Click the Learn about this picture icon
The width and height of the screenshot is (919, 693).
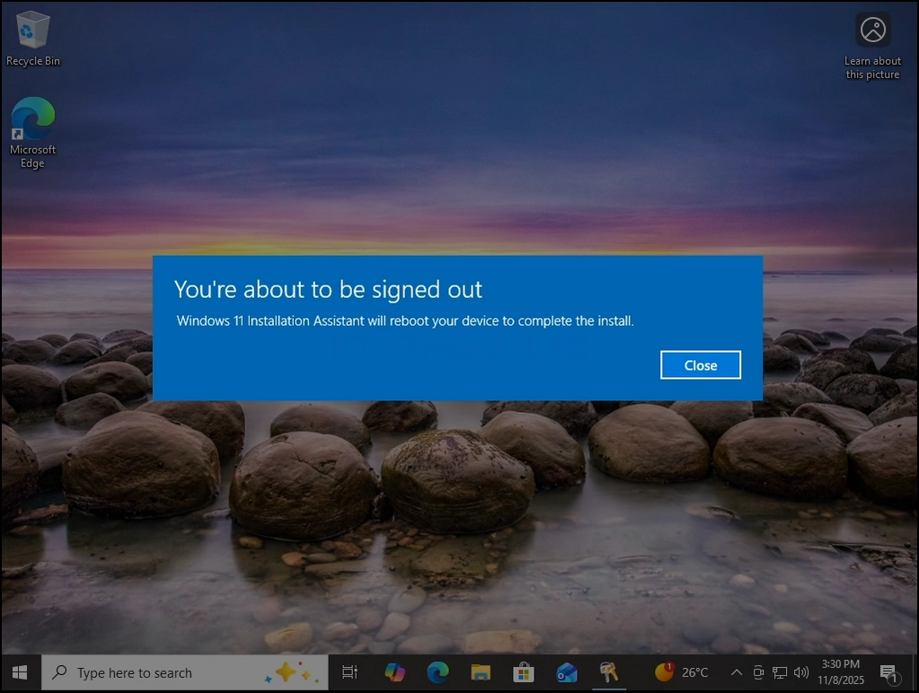(872, 47)
